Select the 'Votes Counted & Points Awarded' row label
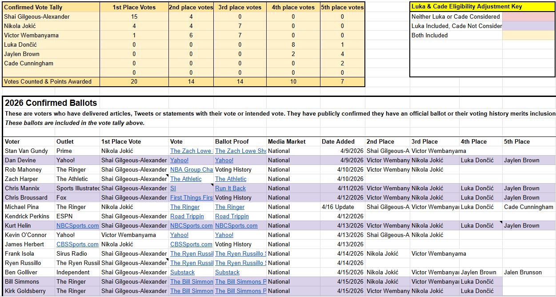This screenshot has height=297, width=556. [51, 81]
